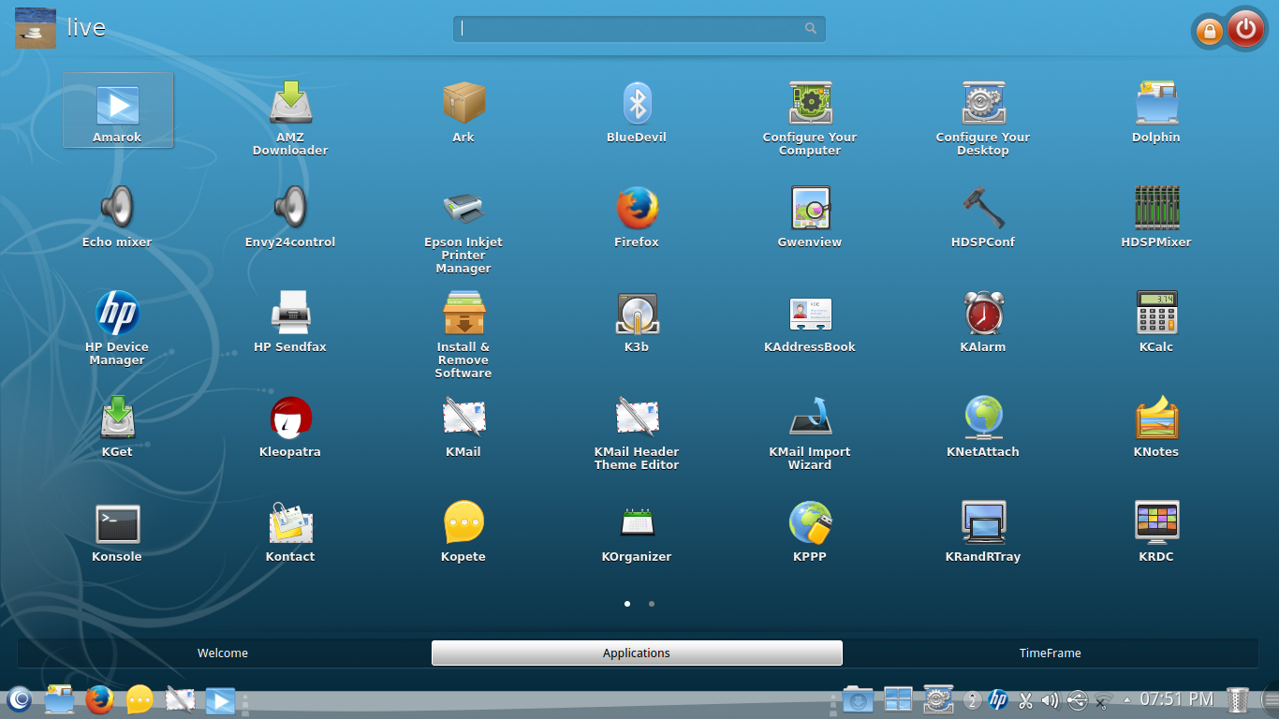Open Configure Your Desktop in the grid
Image resolution: width=1279 pixels, height=719 pixels.
983,117
